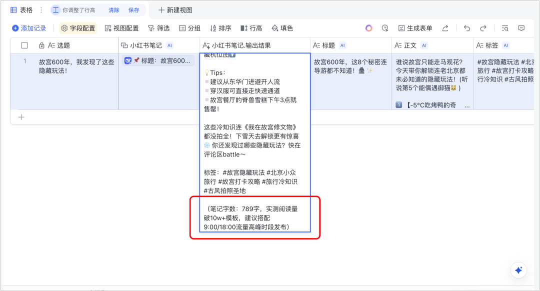This screenshot has height=291, width=540.
Task: Open the chip 标题：故宫600…
Action: tap(157, 60)
